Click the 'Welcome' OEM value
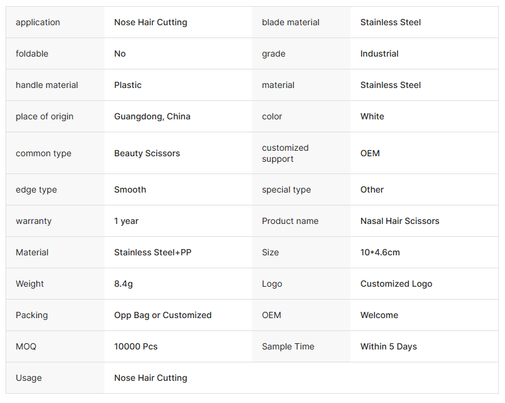Image resolution: width=505 pixels, height=403 pixels. [380, 316]
